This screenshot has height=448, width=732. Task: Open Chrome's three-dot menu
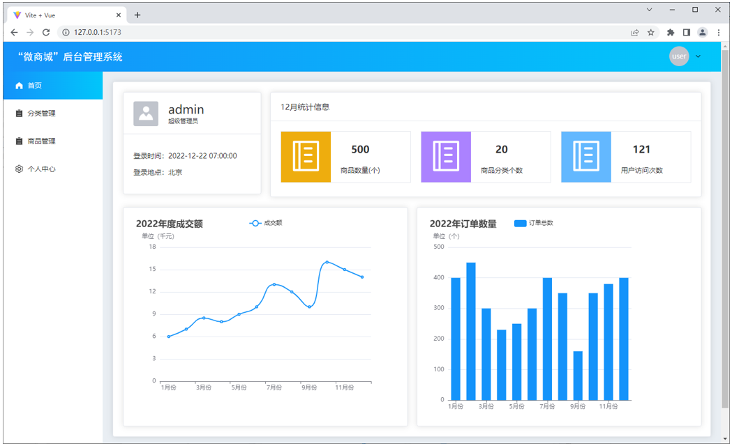[719, 32]
